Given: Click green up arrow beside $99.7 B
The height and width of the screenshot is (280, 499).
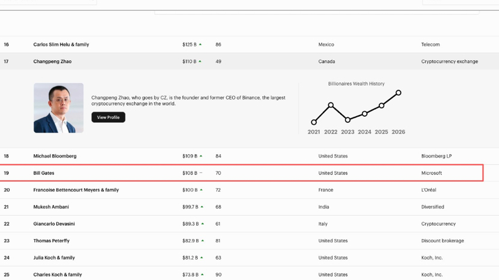Looking at the screenshot, I should click(202, 207).
